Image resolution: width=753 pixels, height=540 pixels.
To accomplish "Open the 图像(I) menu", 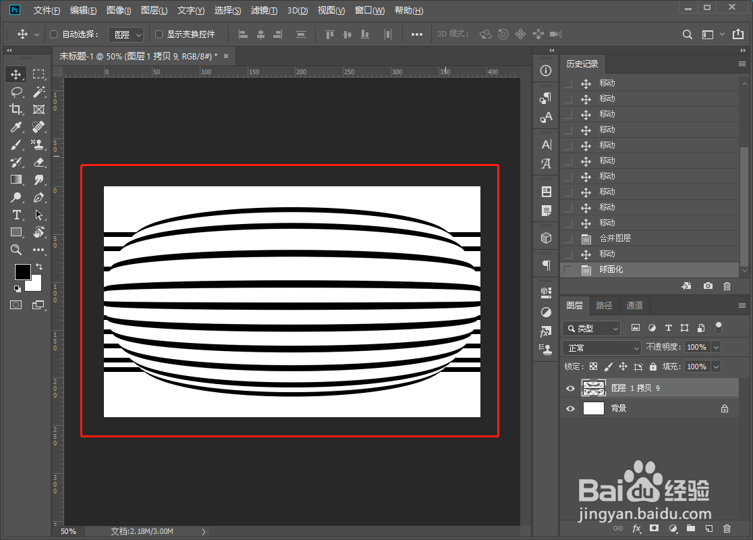I will tap(119, 11).
